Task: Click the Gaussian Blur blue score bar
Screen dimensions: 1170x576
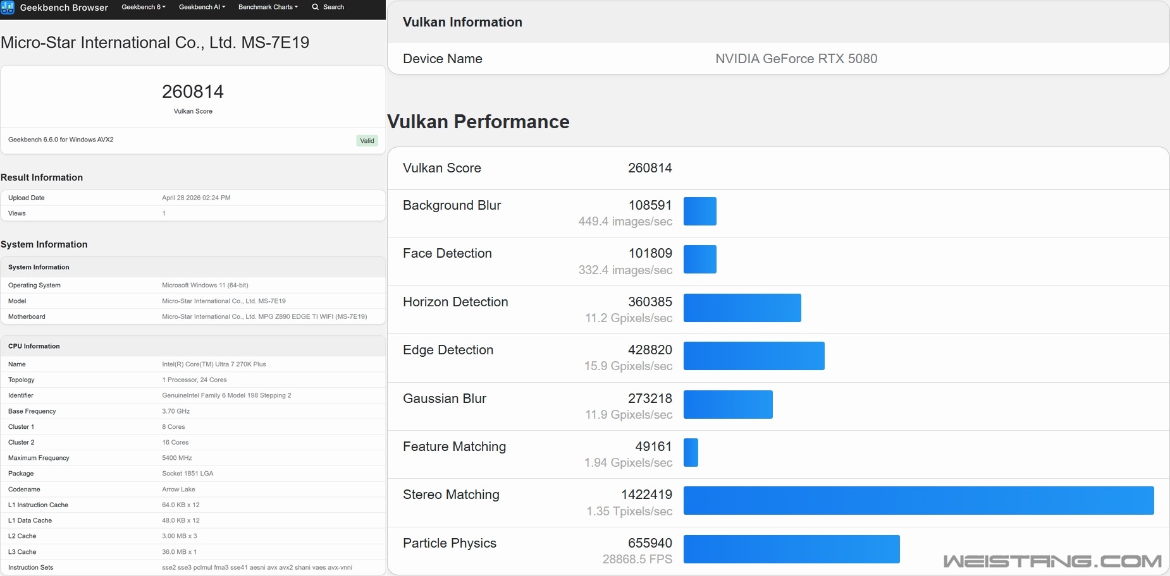Action: click(728, 404)
